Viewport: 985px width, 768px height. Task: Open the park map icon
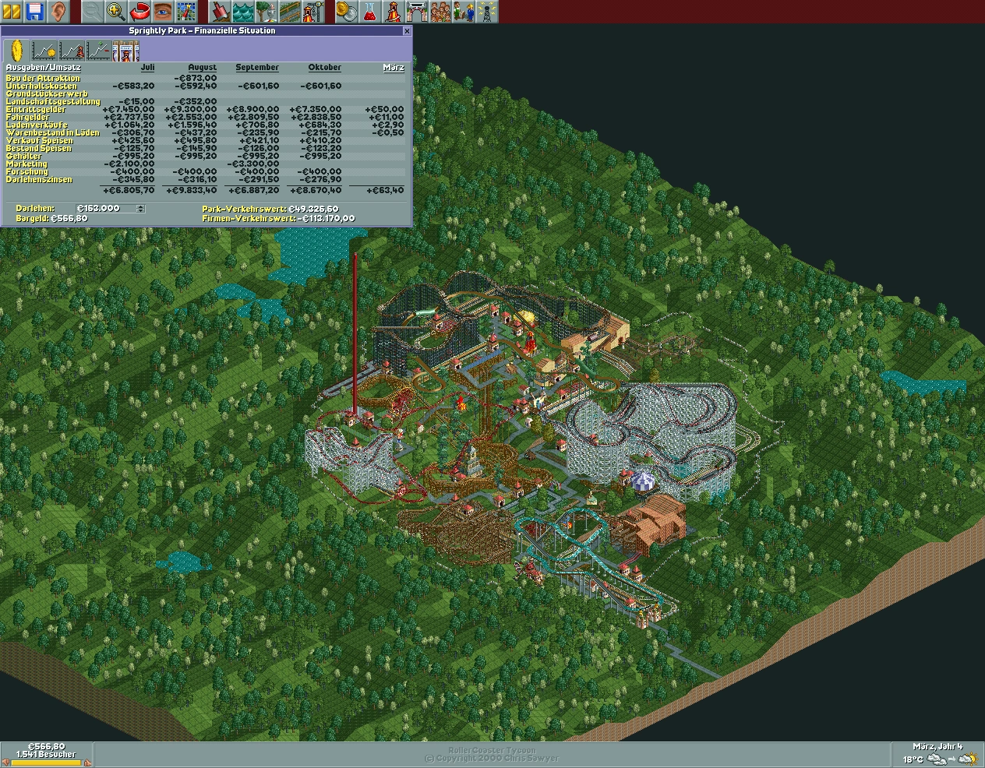click(x=186, y=12)
